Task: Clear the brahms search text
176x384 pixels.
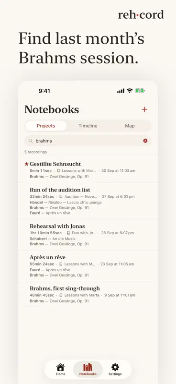Action: [x=145, y=141]
